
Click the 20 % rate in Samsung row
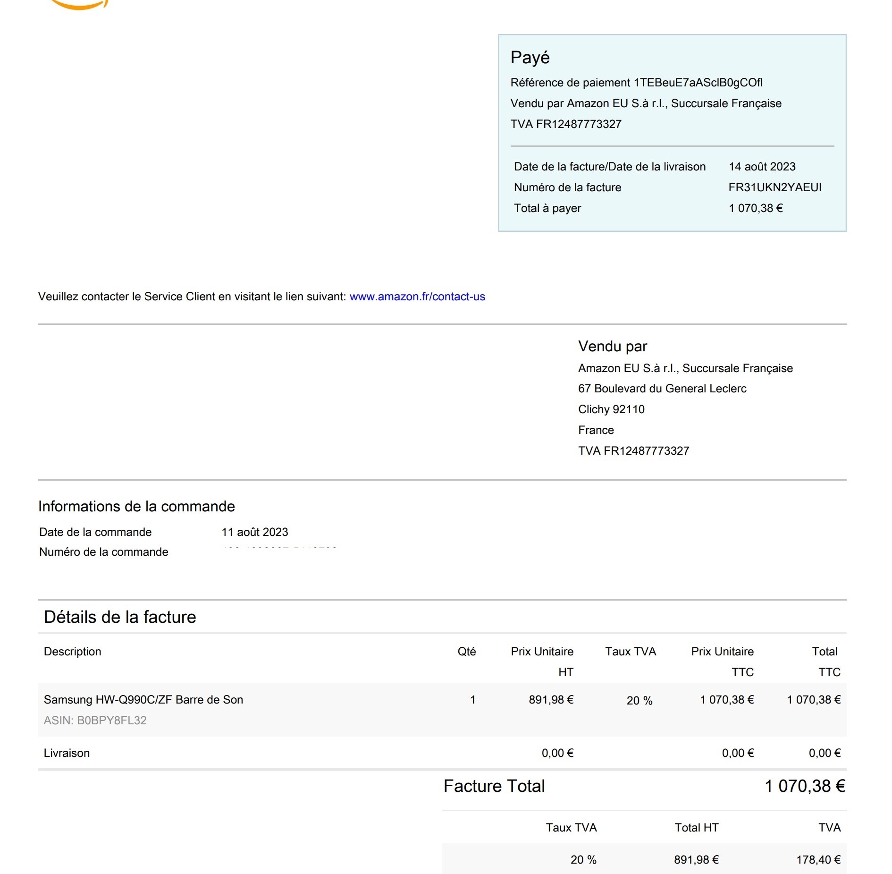pos(640,701)
